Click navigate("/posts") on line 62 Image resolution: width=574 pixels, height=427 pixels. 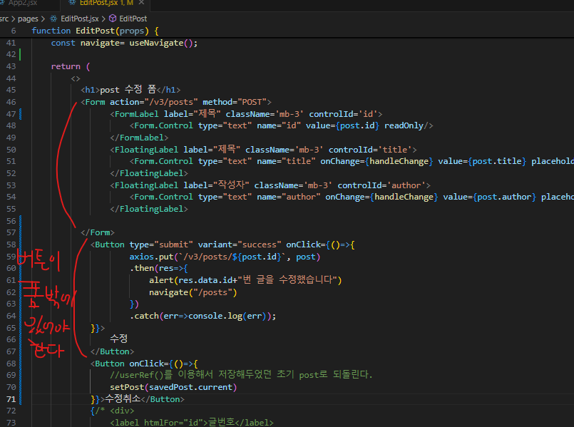coord(193,292)
